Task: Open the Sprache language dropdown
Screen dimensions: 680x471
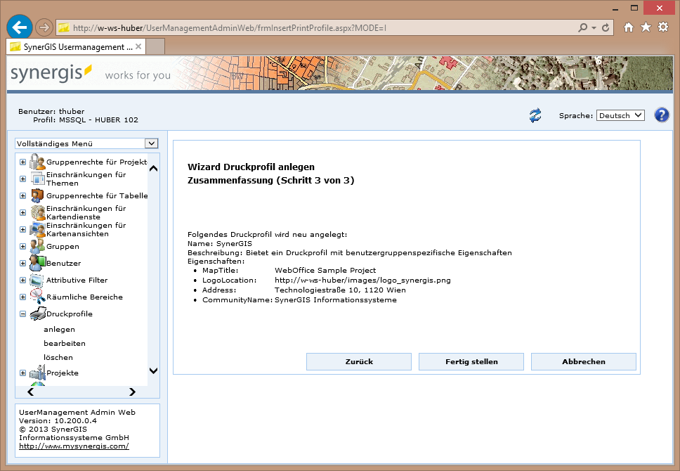Action: point(620,115)
